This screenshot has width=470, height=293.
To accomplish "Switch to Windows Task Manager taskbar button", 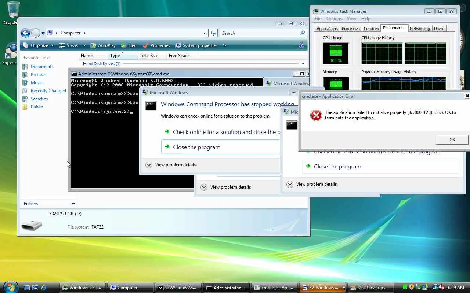I will coord(83,288).
